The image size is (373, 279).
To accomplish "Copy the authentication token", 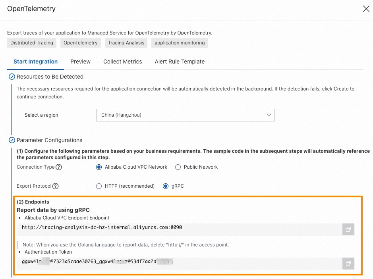I will [348, 264].
